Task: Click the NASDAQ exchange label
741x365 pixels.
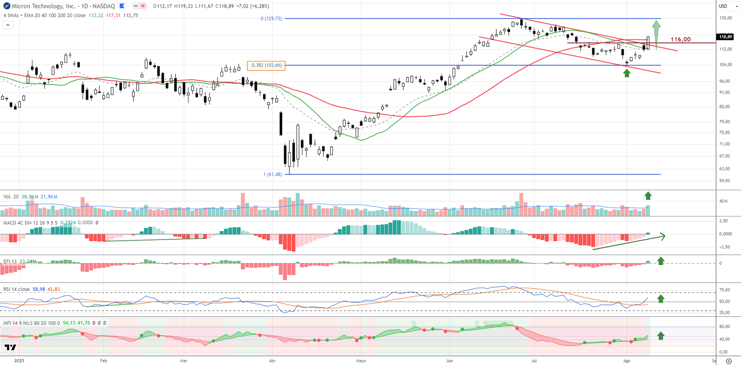Action: coord(104,6)
